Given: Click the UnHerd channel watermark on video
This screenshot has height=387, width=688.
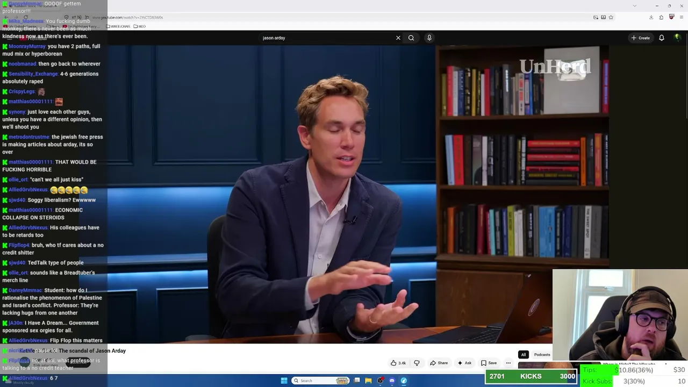Looking at the screenshot, I should click(555, 67).
